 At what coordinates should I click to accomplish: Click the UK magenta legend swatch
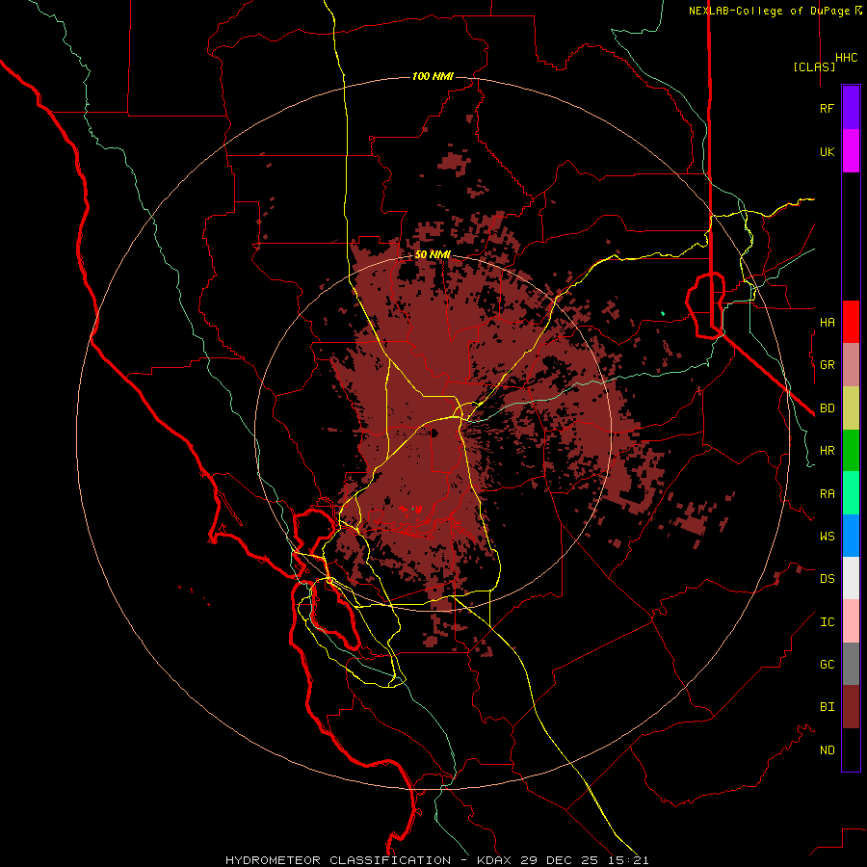coord(851,151)
